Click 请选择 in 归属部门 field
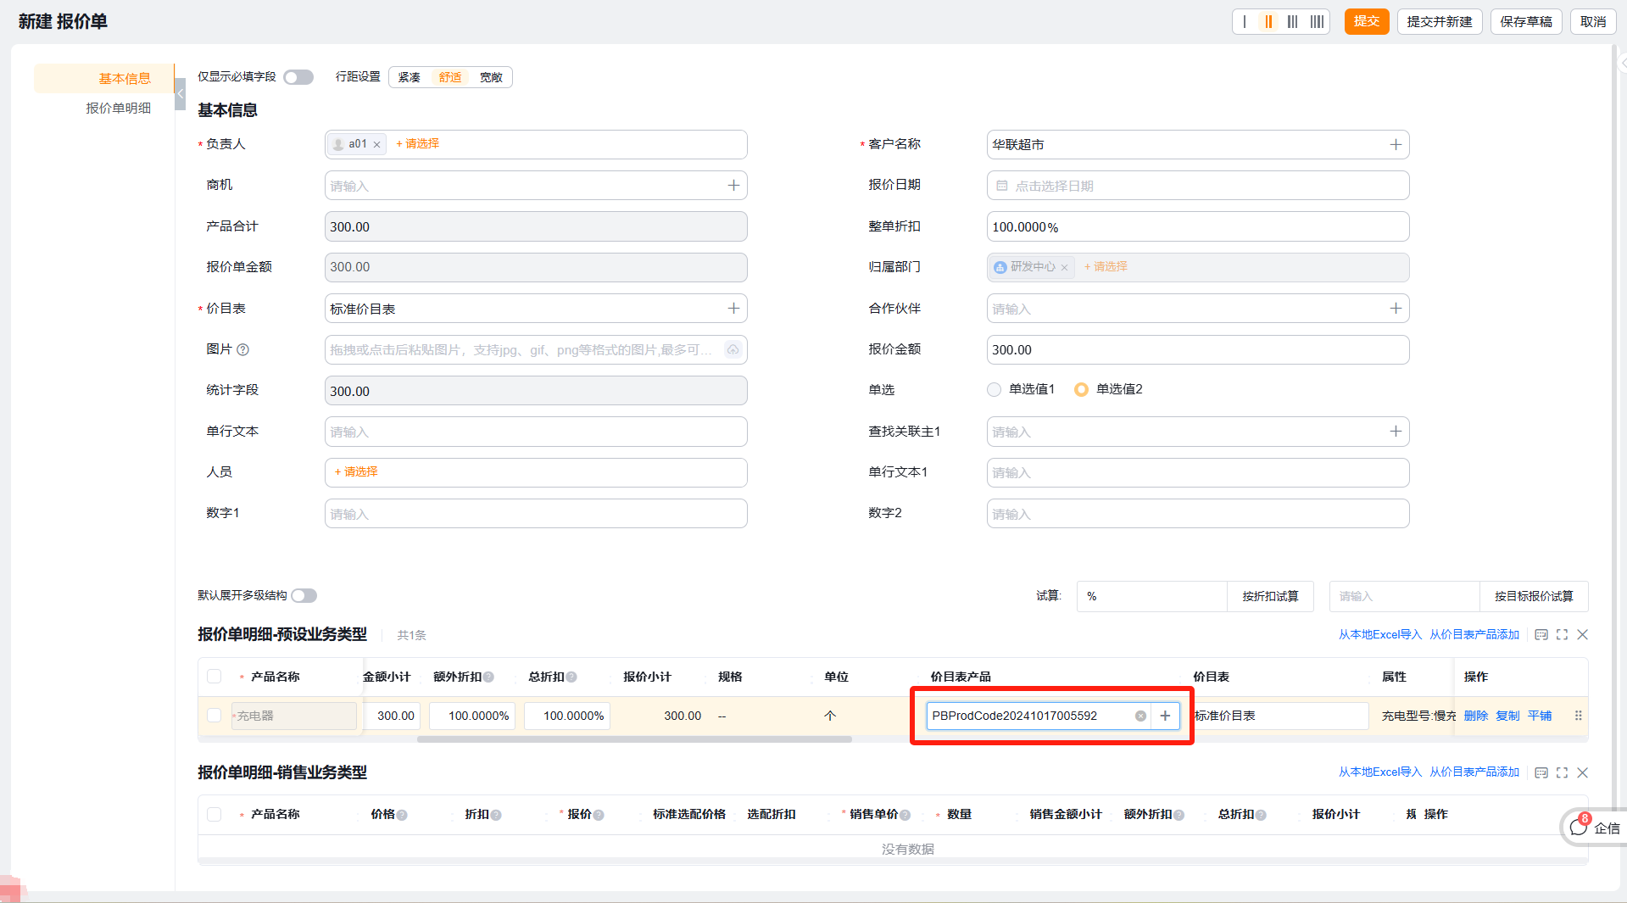1627x903 pixels. [x=1106, y=267]
